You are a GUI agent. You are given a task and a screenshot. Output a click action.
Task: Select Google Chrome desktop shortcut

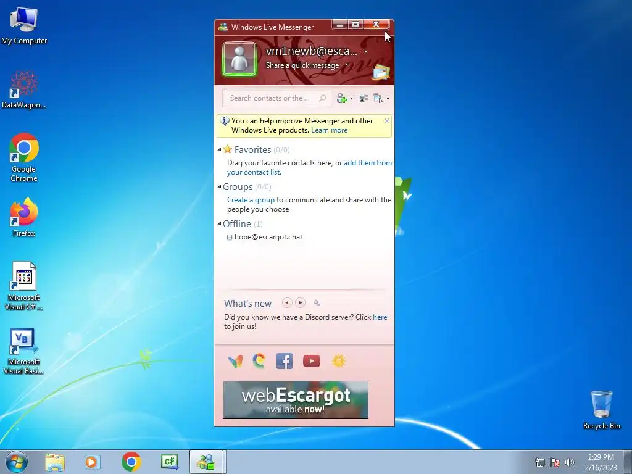coord(24,157)
